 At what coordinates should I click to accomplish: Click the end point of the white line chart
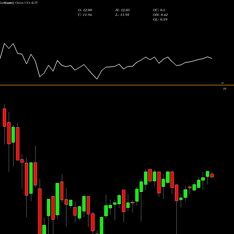tap(212, 58)
